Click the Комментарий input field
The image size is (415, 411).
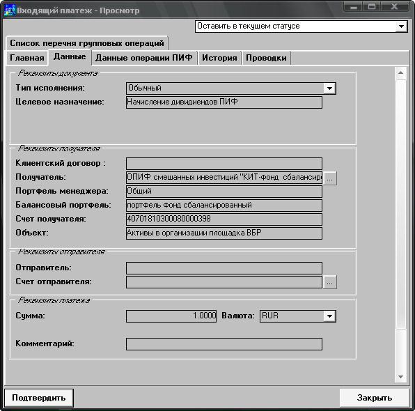(x=224, y=344)
